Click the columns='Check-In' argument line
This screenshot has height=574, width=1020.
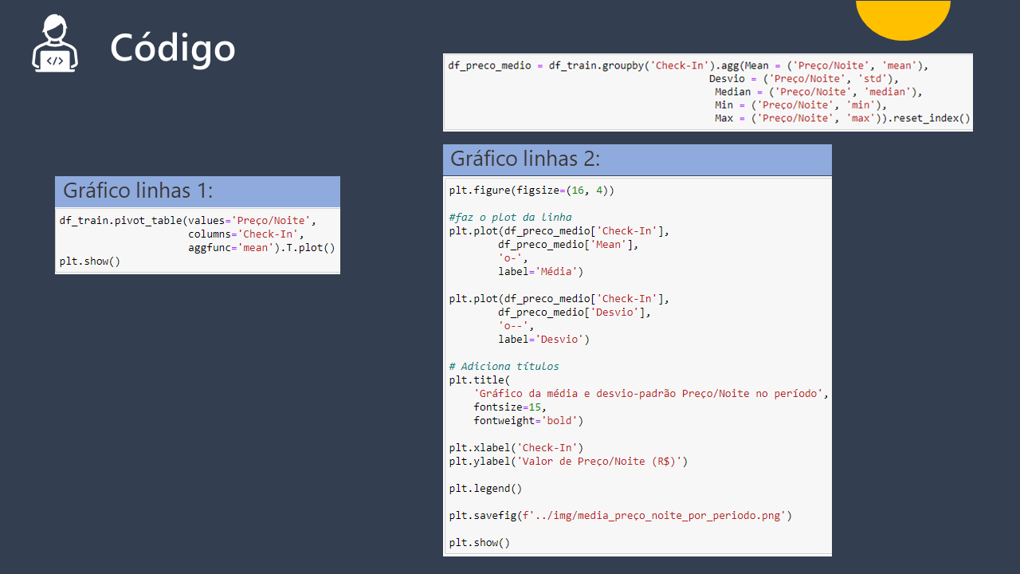click(x=246, y=234)
